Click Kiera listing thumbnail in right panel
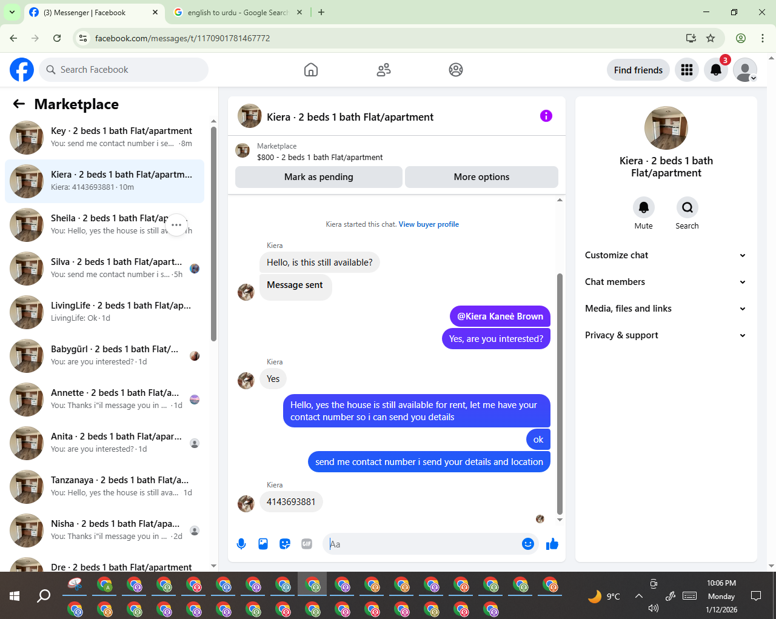This screenshot has height=619, width=776. point(666,128)
